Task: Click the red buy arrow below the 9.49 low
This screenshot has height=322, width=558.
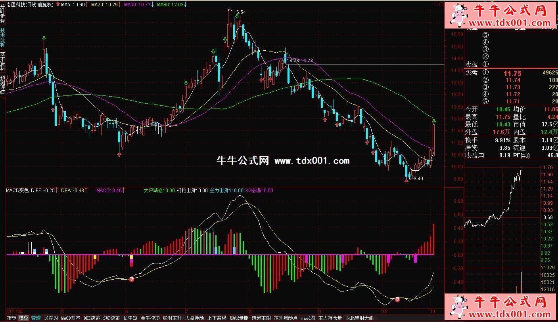Action: [x=406, y=180]
